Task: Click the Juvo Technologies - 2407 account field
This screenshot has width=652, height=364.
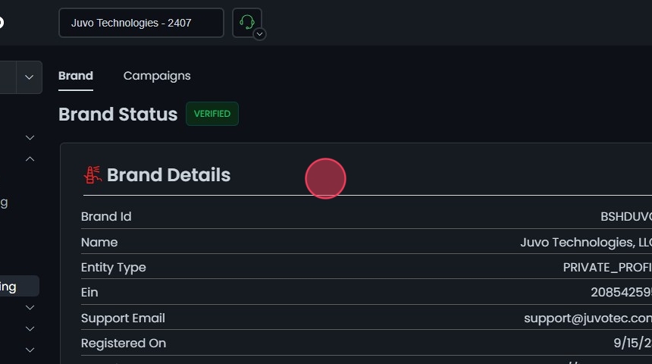Action: [141, 23]
